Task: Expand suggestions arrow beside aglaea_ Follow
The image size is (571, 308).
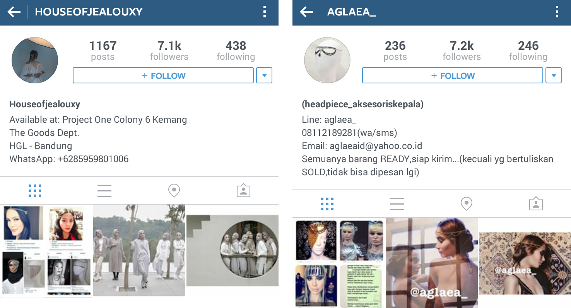Action: point(554,76)
